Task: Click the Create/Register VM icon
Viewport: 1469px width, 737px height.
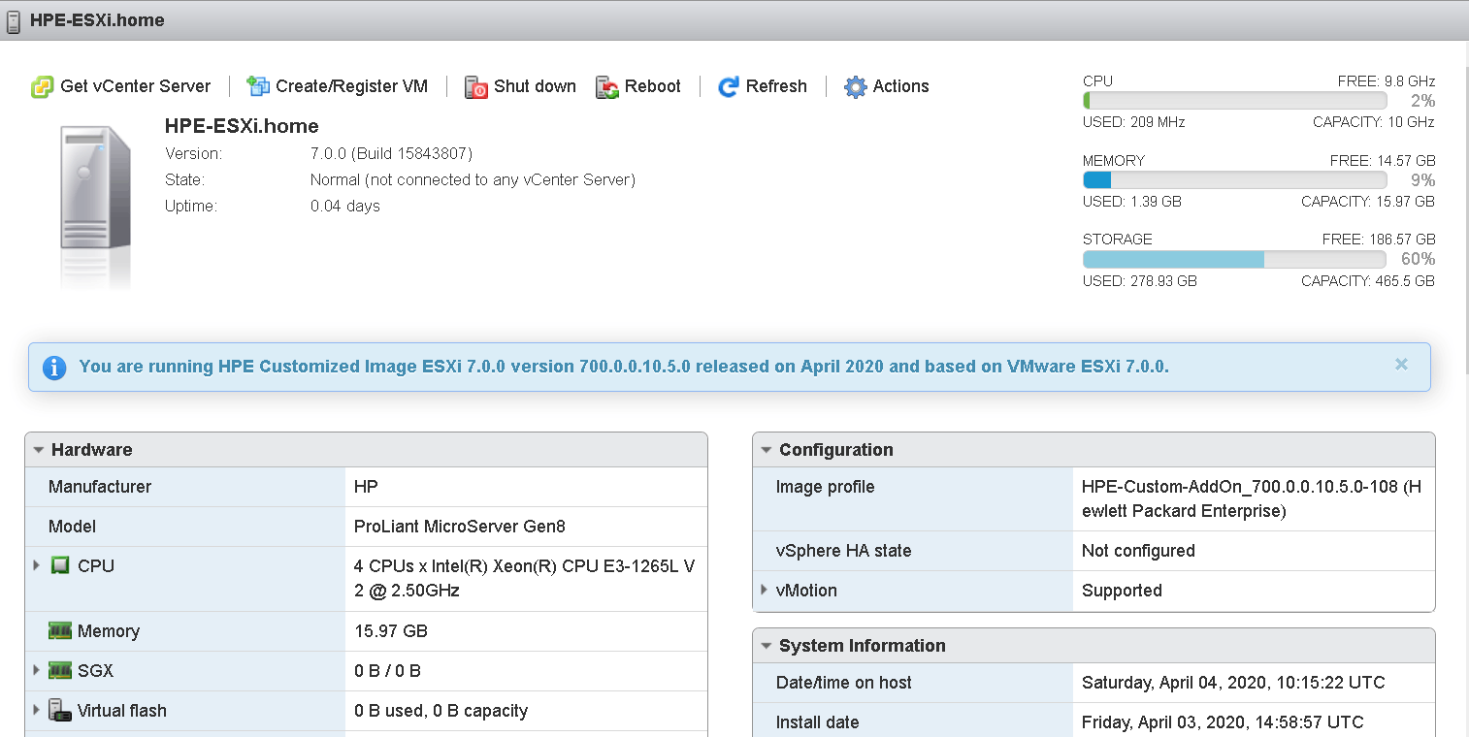Action: [x=258, y=87]
